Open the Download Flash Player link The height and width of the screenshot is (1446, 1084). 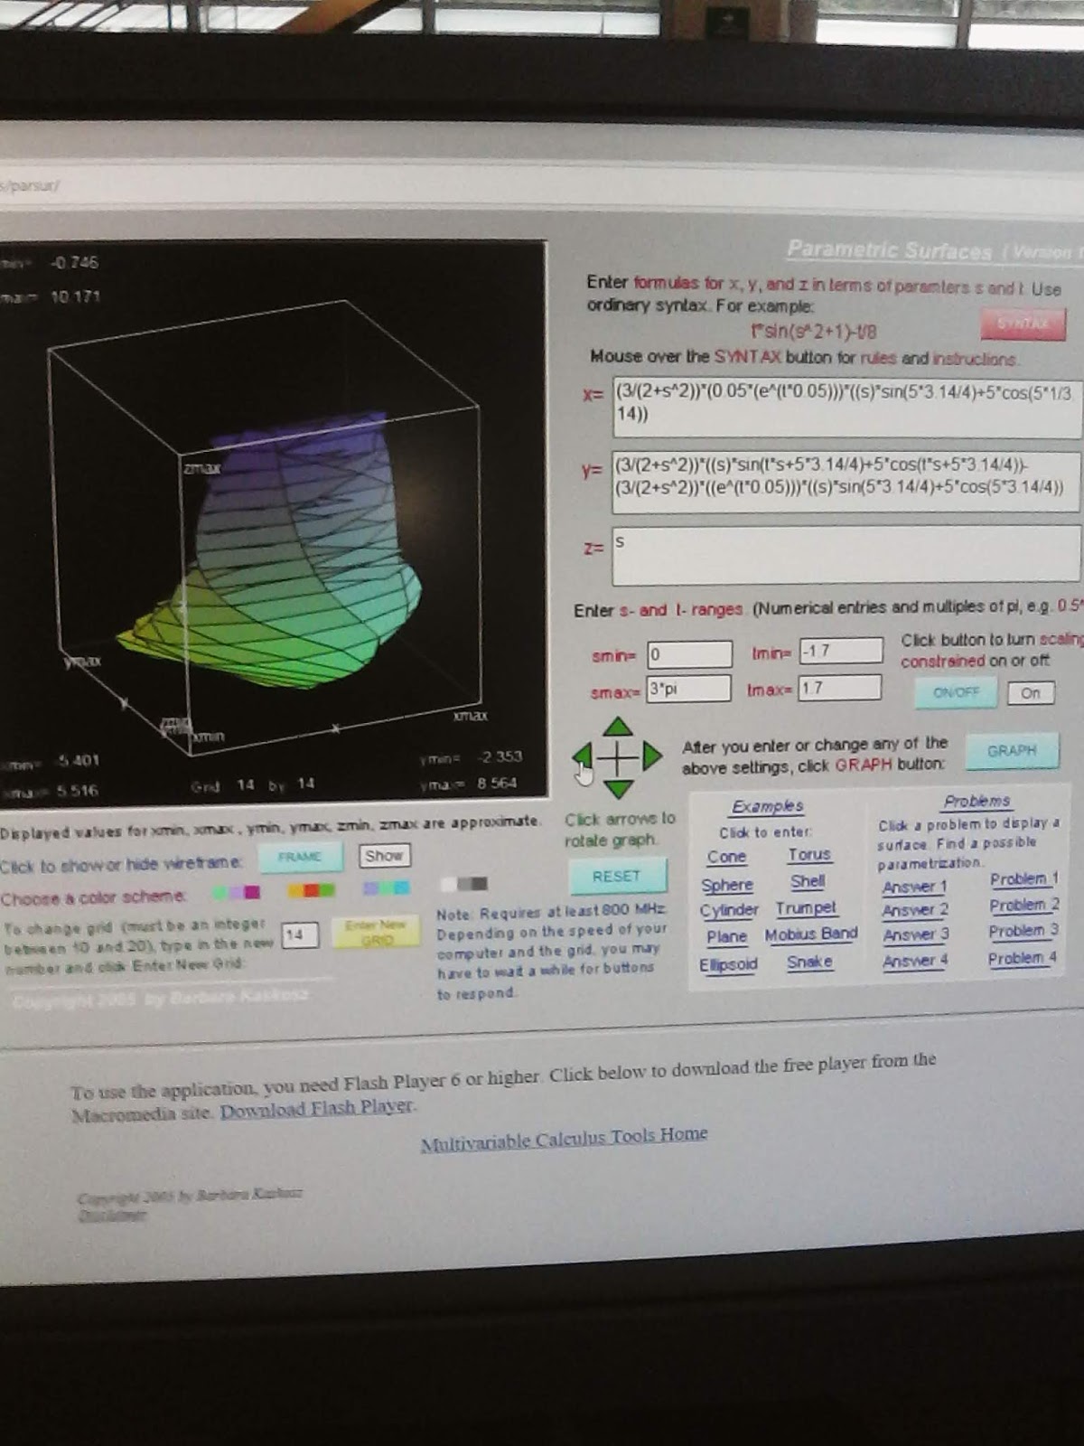click(316, 1108)
